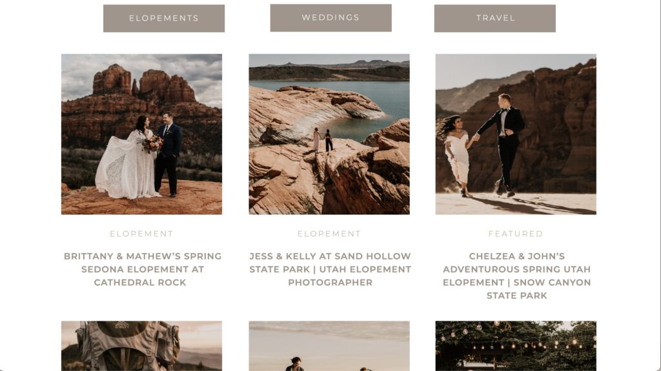The width and height of the screenshot is (661, 371).
Task: Open the Weddings category button
Action: click(331, 17)
